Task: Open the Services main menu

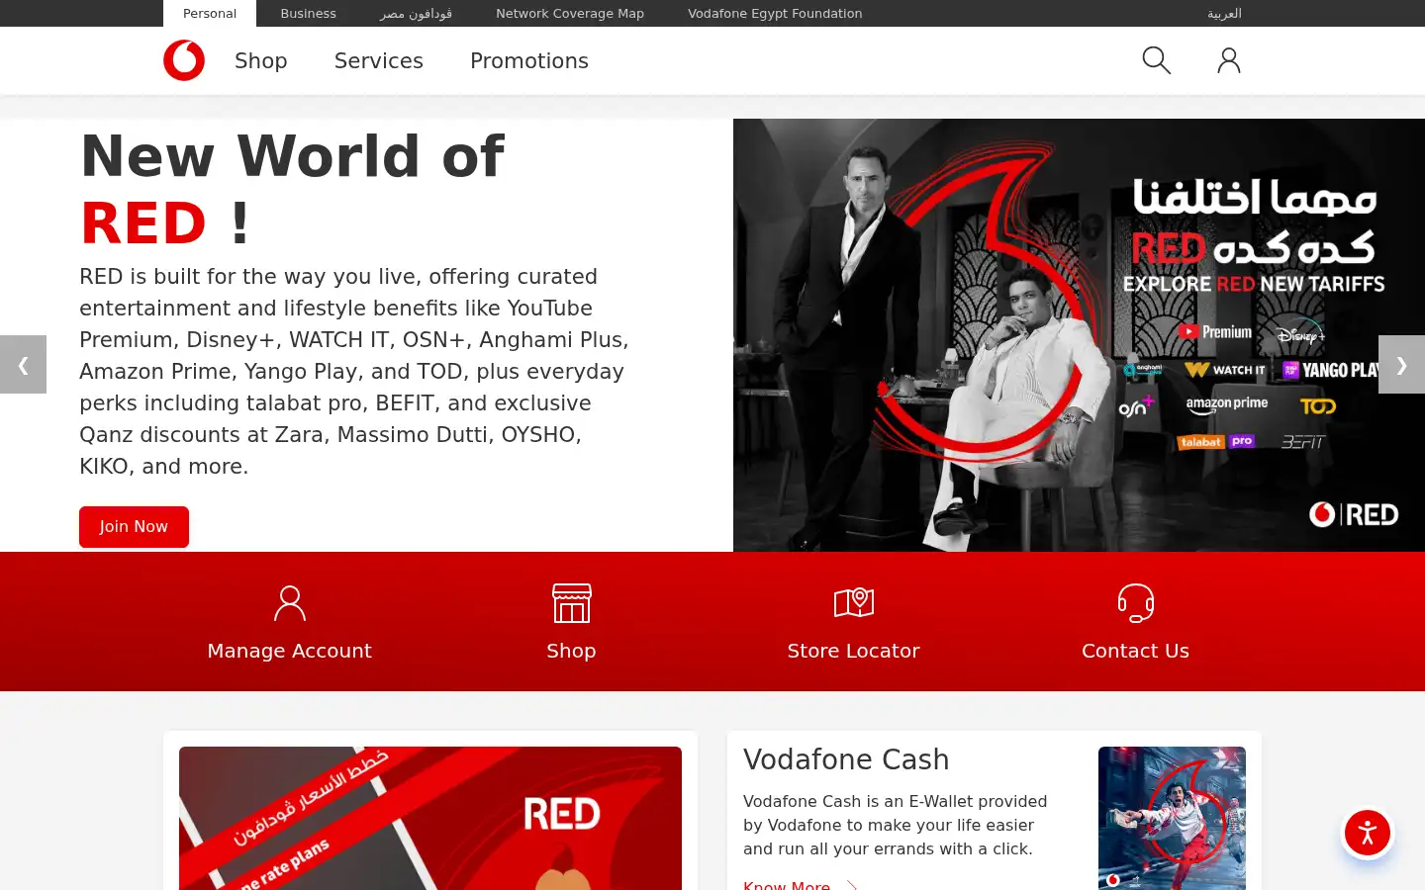Action: 379,60
